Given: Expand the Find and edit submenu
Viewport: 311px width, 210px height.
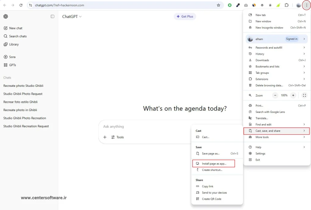Looking at the screenshot, I should (x=277, y=124).
